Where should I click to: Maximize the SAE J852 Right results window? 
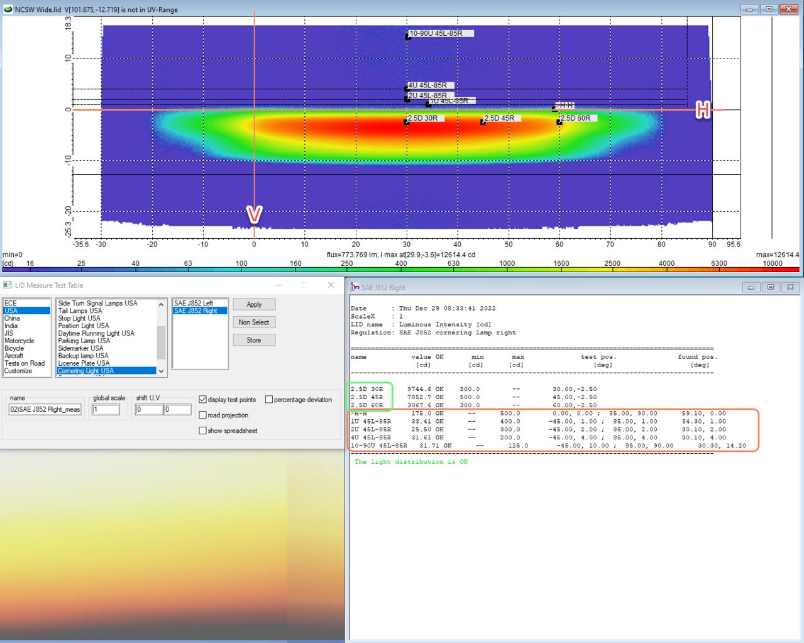tap(770, 287)
